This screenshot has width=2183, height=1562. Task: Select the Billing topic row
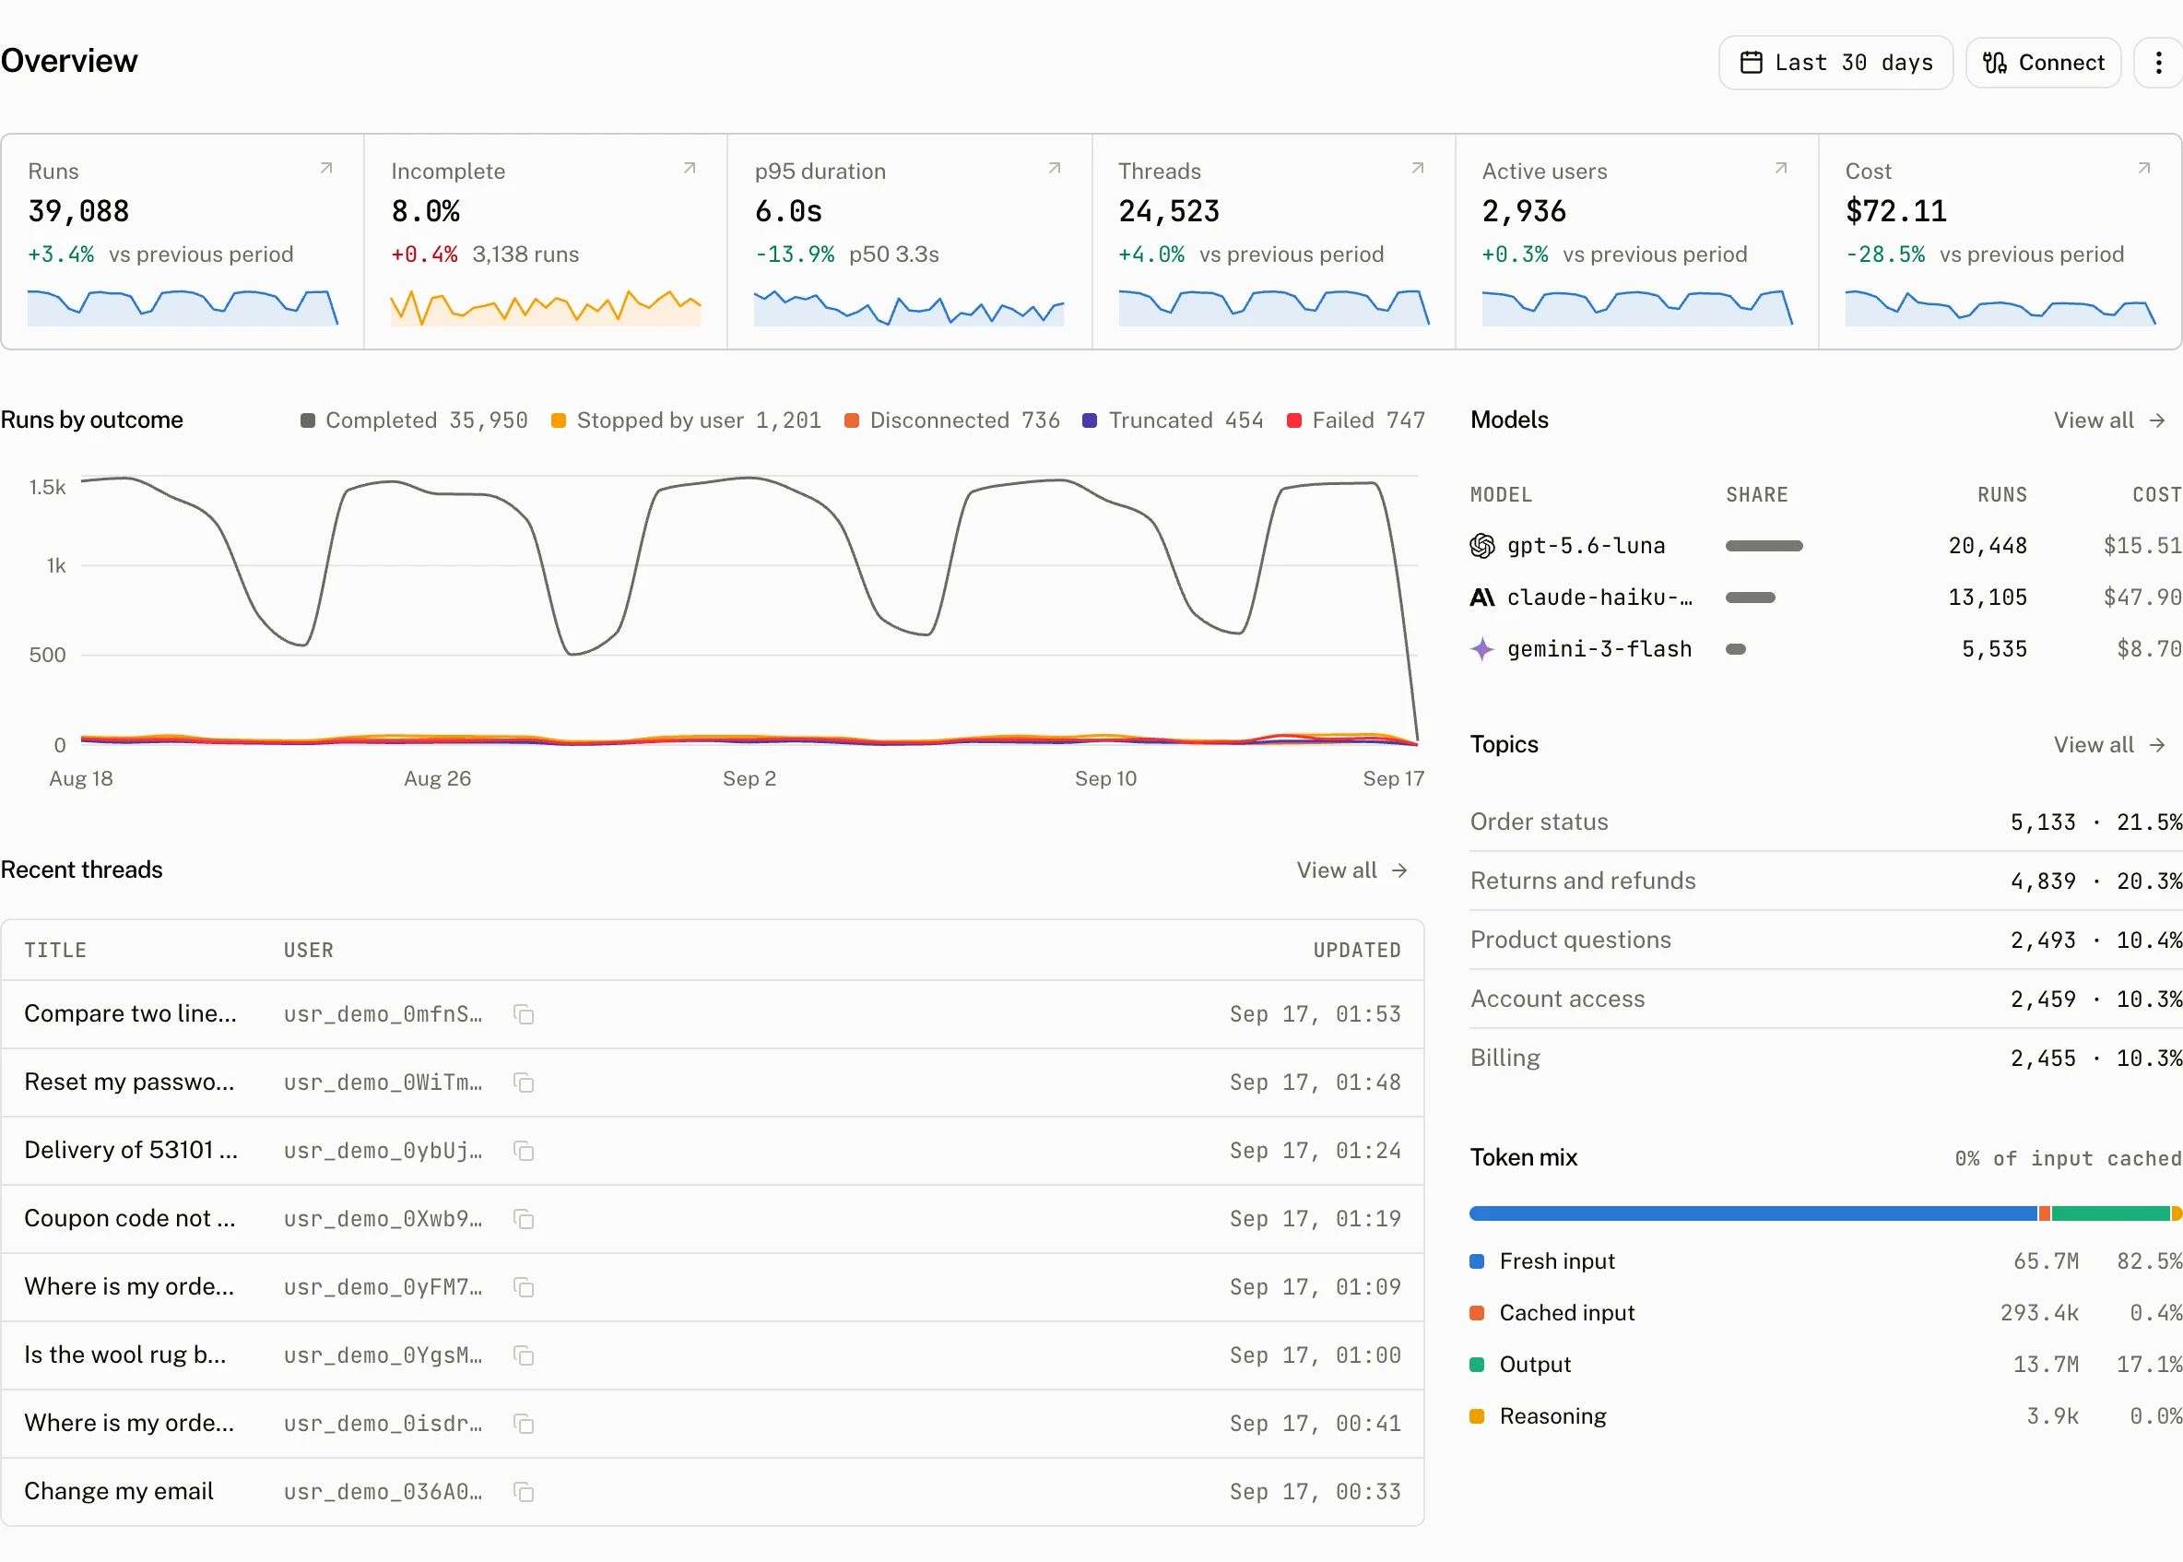[1826, 1058]
